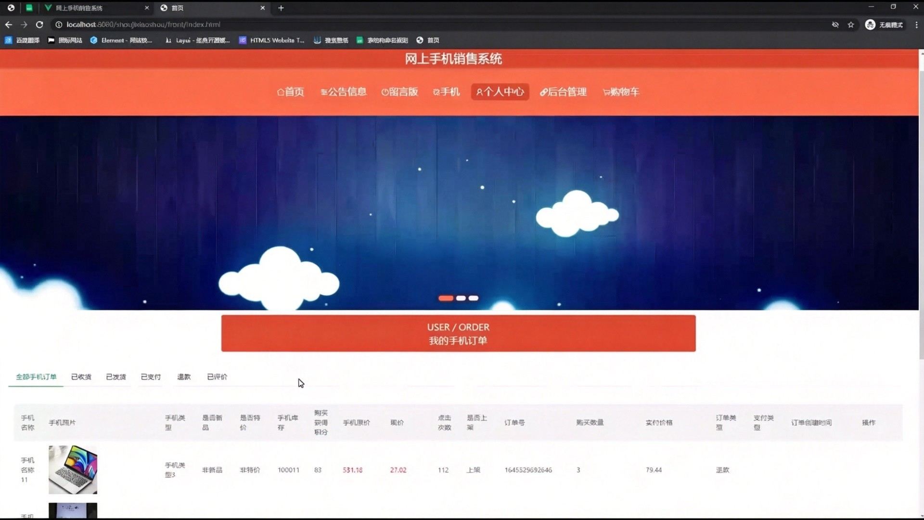Select the second carousel indicator dot
This screenshot has height=520, width=924.
[x=461, y=299]
